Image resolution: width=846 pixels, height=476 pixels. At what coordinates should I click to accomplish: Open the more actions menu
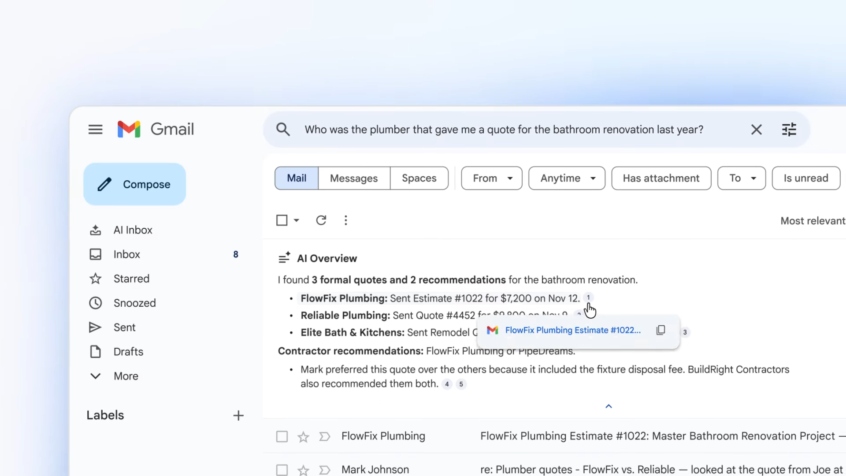click(345, 220)
